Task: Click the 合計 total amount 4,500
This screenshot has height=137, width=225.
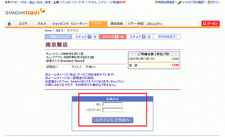Action: 175,65
